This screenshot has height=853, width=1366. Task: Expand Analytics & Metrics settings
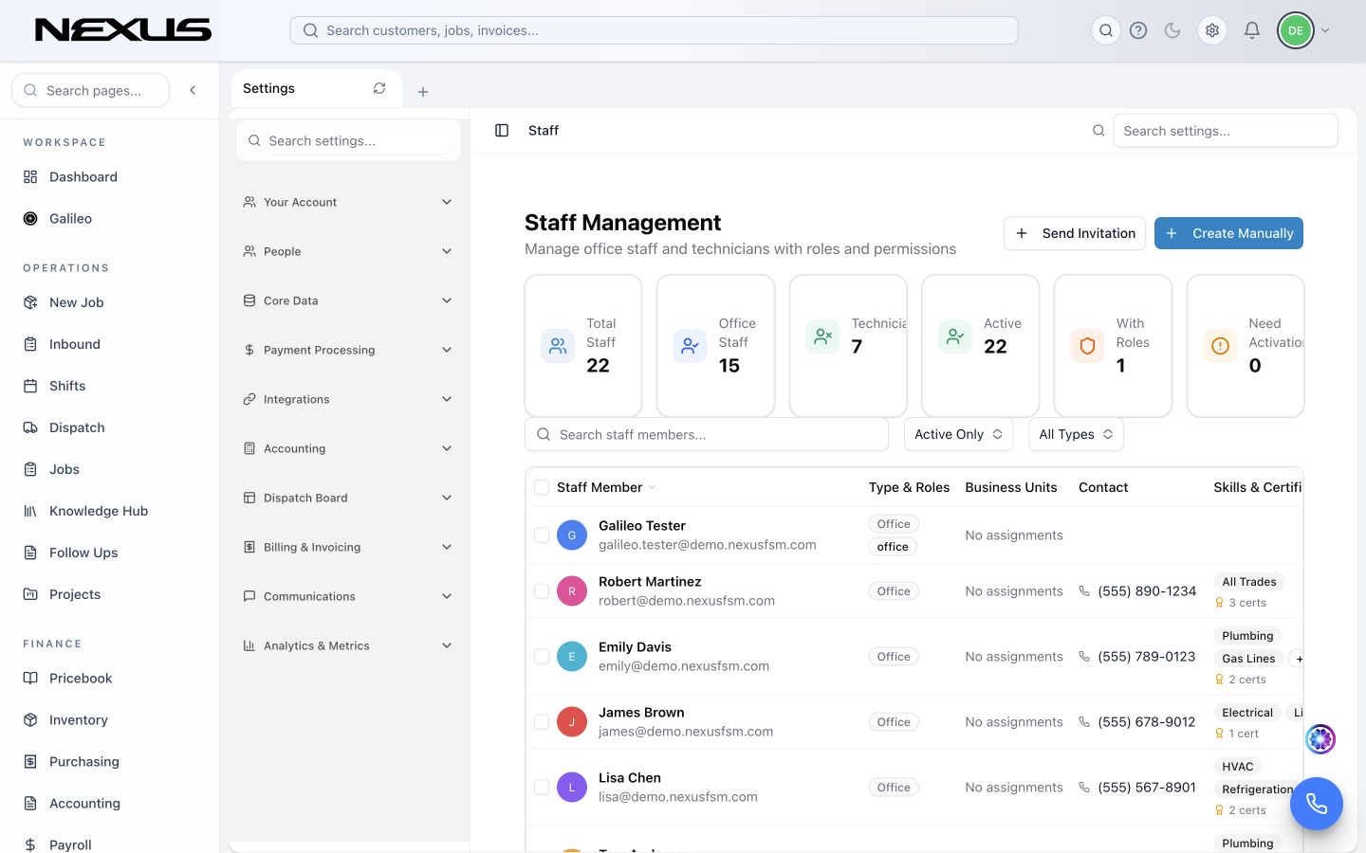click(348, 645)
